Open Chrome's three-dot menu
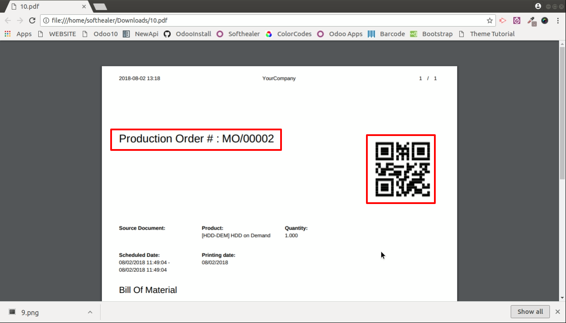Viewport: 566px width, 323px height. pos(558,20)
